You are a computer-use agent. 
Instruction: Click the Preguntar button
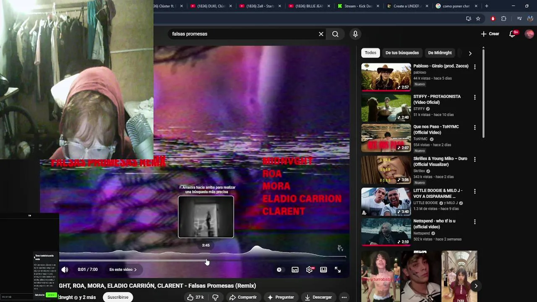tap(281, 297)
